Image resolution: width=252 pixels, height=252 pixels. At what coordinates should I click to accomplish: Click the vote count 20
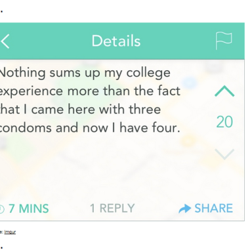[224, 122]
